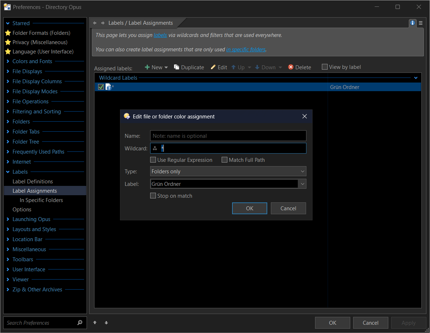This screenshot has width=430, height=333.
Task: Click the Duplicate icon in toolbar
Action: 177,67
